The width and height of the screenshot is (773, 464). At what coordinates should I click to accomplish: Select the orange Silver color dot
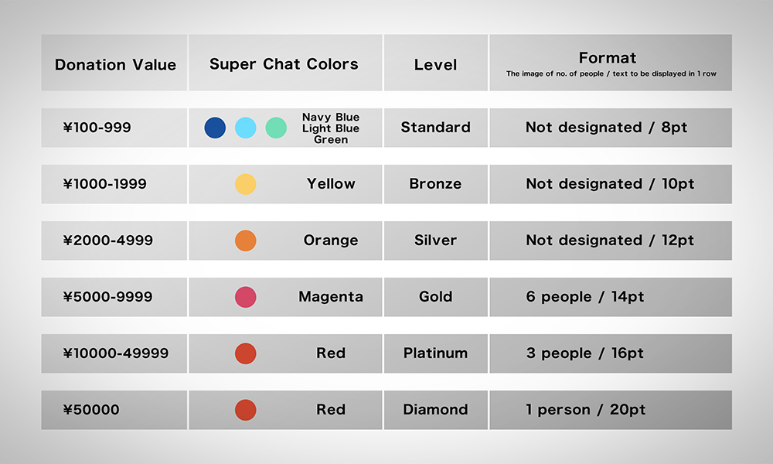(246, 241)
